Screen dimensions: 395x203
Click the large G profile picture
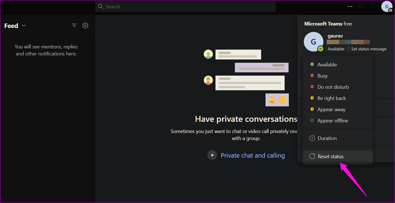[x=314, y=42]
